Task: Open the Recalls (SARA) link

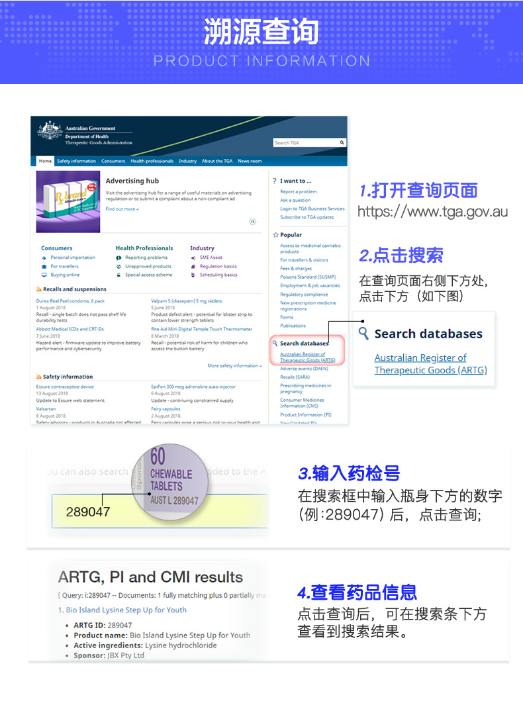Action: point(295,377)
